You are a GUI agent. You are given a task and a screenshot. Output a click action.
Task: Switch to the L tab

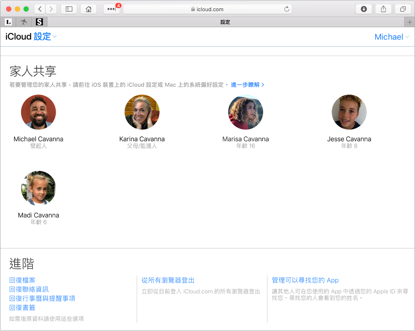[x=8, y=22]
